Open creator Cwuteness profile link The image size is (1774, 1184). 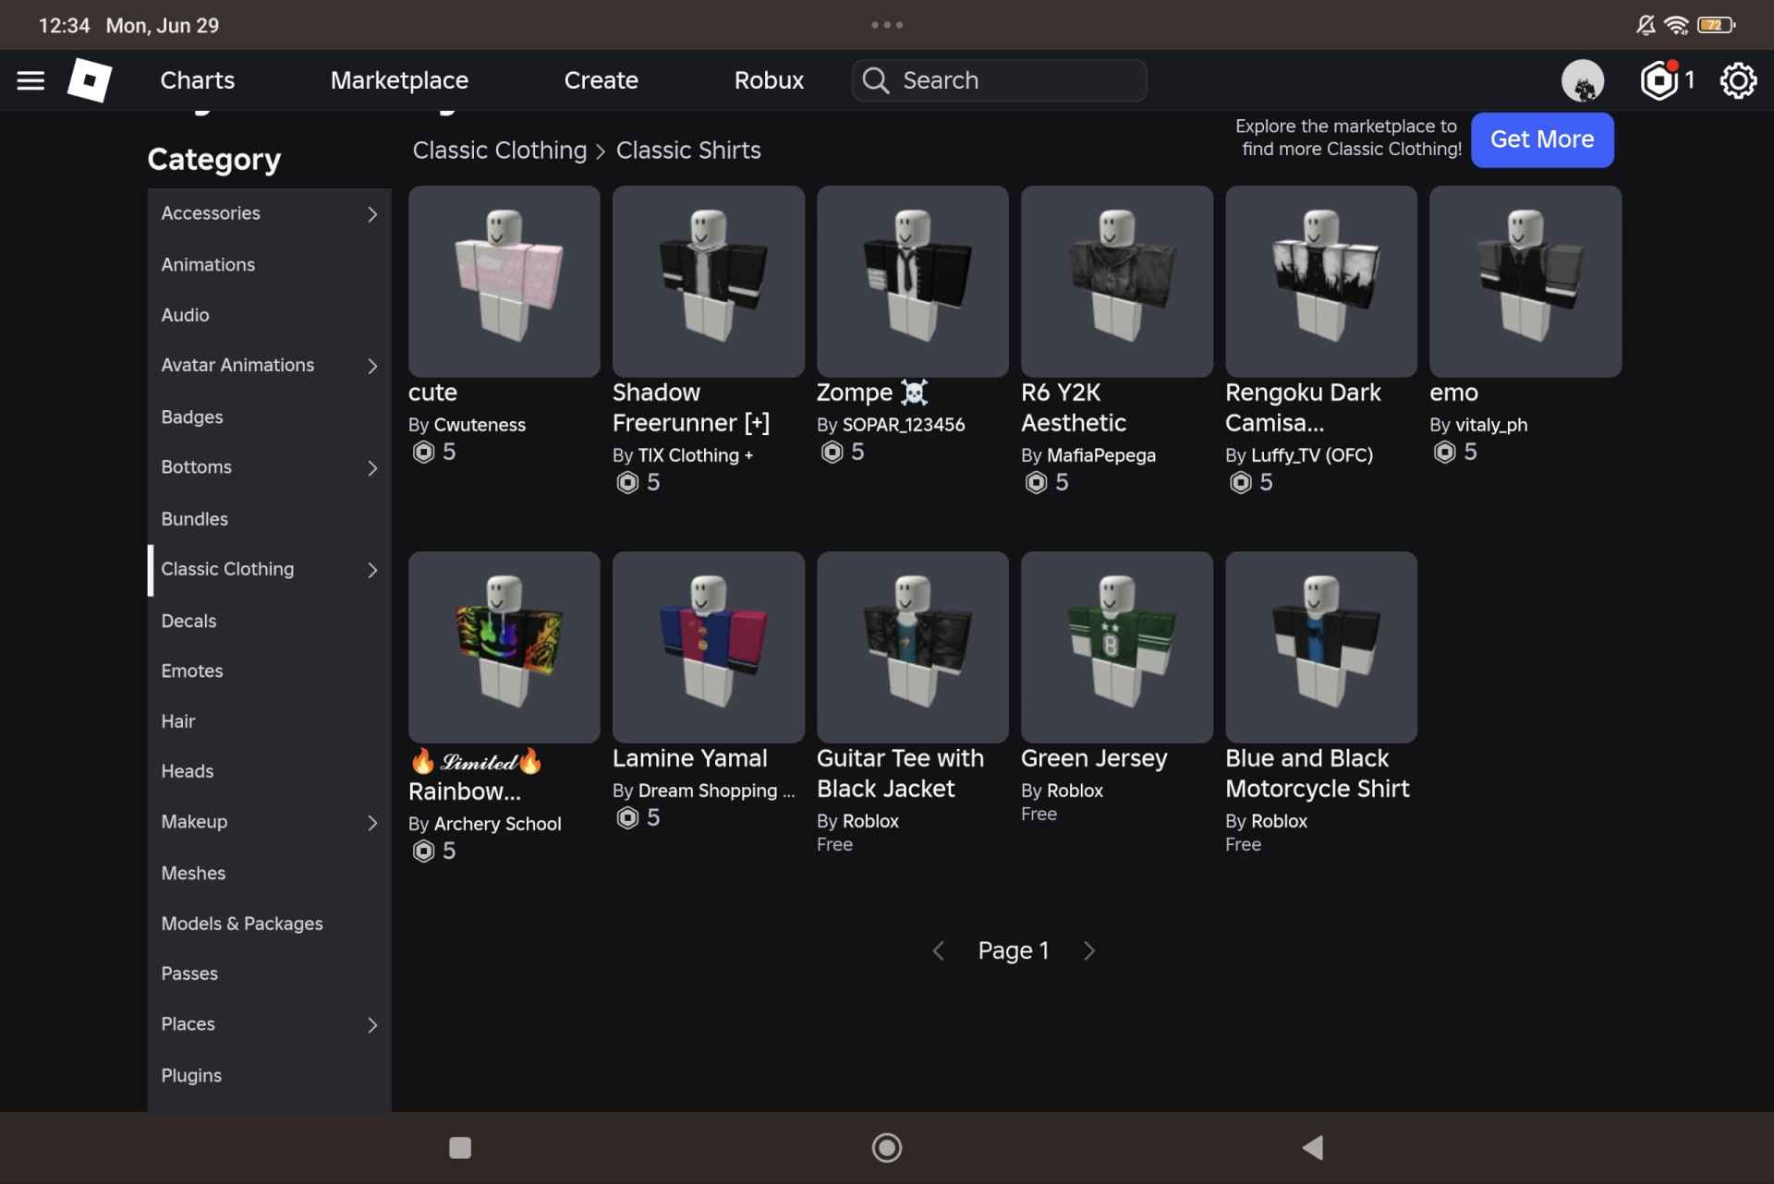pyautogui.click(x=480, y=425)
